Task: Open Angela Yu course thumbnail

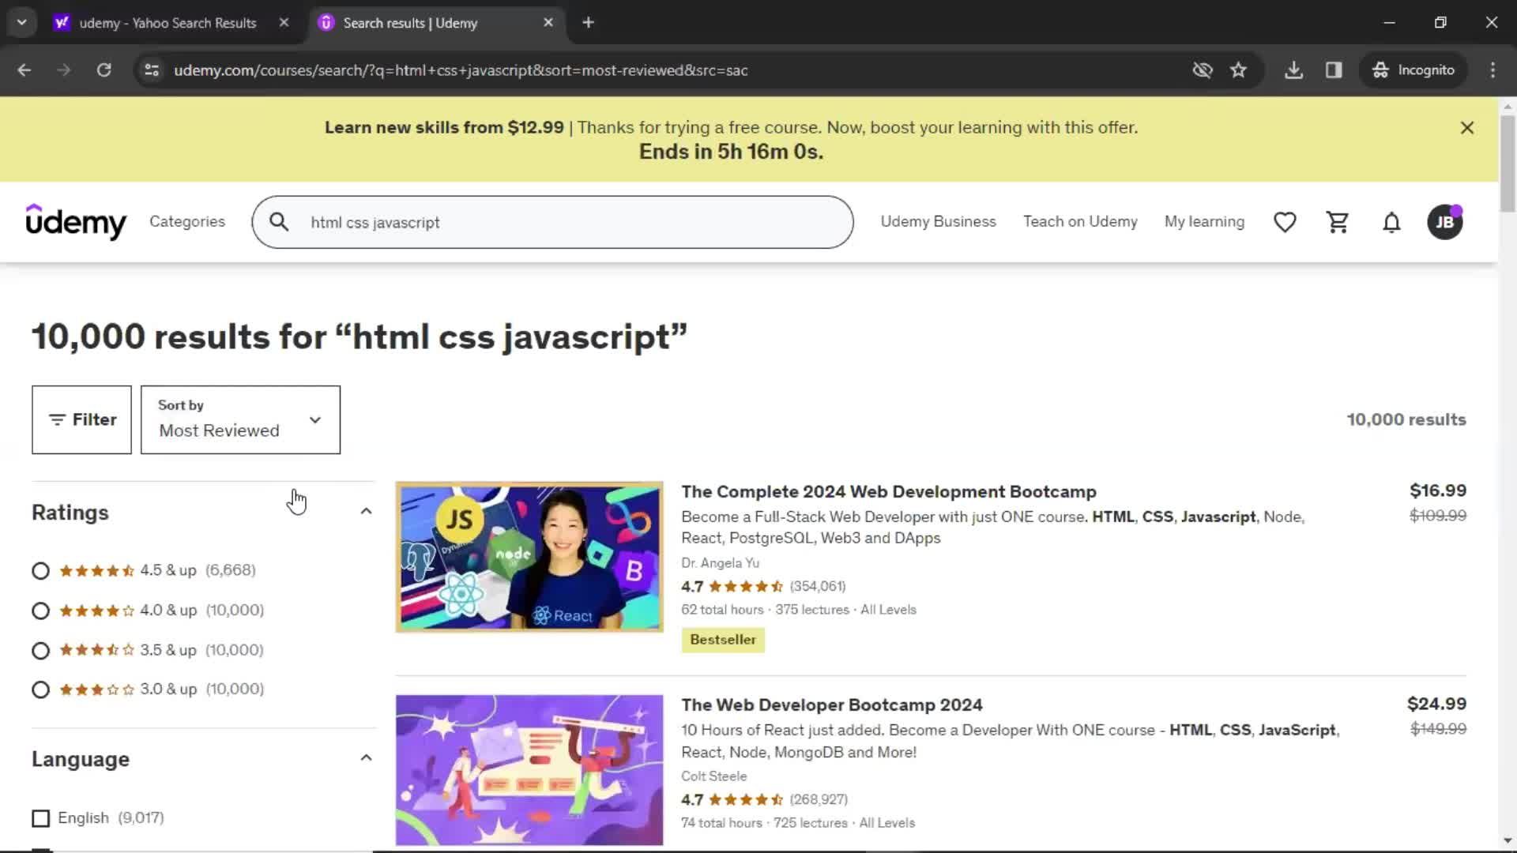Action: [529, 557]
